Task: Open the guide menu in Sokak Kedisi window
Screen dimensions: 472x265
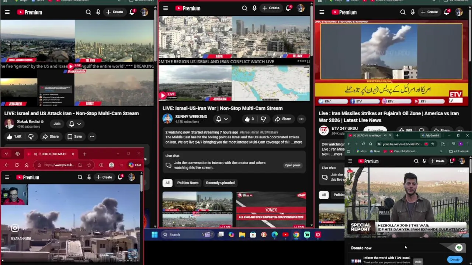Action: click(x=7, y=12)
